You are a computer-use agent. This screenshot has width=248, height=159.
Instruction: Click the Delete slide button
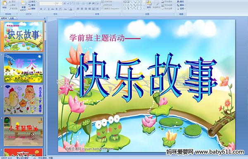click(32, 9)
